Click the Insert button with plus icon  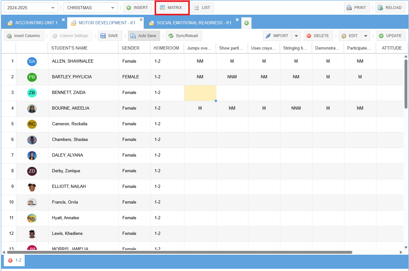pos(138,8)
